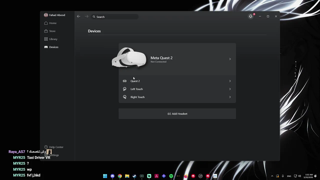Open File Explorer from the taskbar
Viewport: 320px width, 180px height.
(x=127, y=176)
